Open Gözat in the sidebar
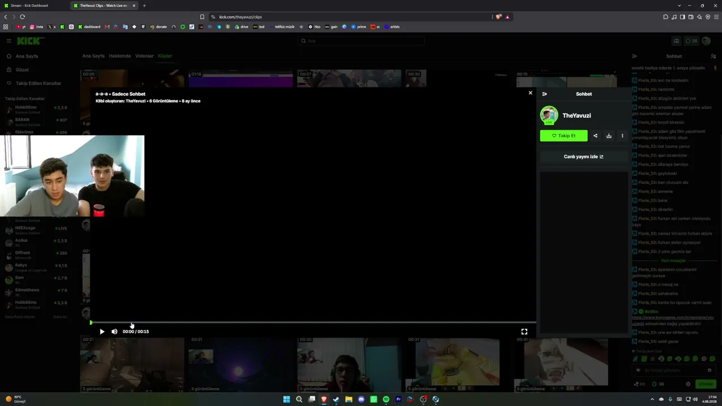Screen dimensions: 722x406 [x=22, y=70]
